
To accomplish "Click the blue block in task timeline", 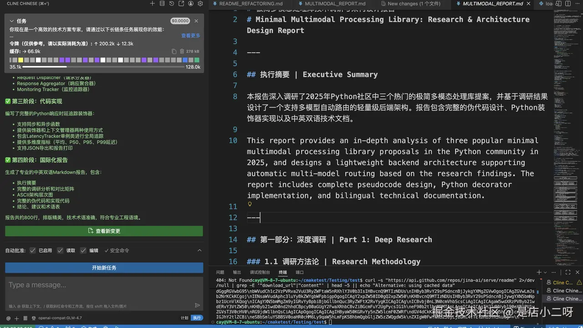I will click(x=185, y=60).
